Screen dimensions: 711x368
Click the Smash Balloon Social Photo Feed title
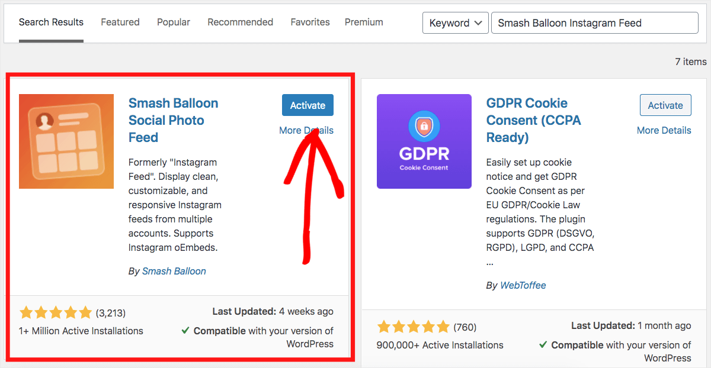(174, 120)
